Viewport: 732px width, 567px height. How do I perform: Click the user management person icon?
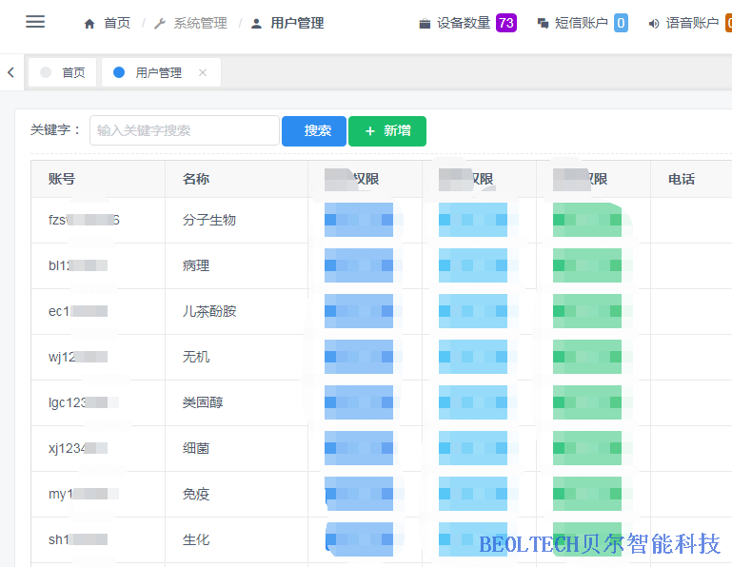tap(256, 23)
